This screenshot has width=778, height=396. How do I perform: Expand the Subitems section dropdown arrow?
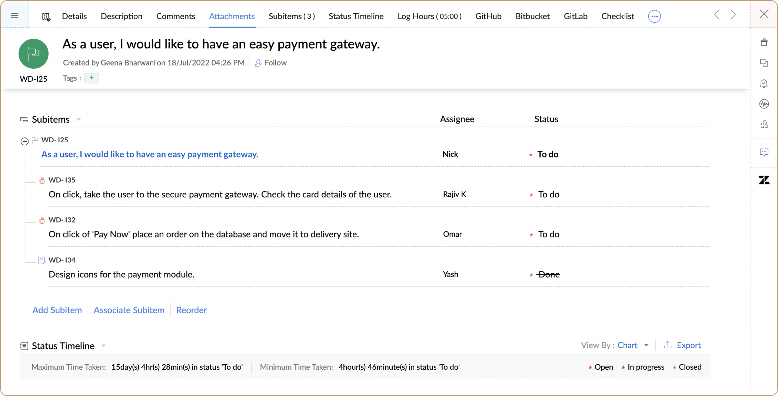(x=79, y=119)
